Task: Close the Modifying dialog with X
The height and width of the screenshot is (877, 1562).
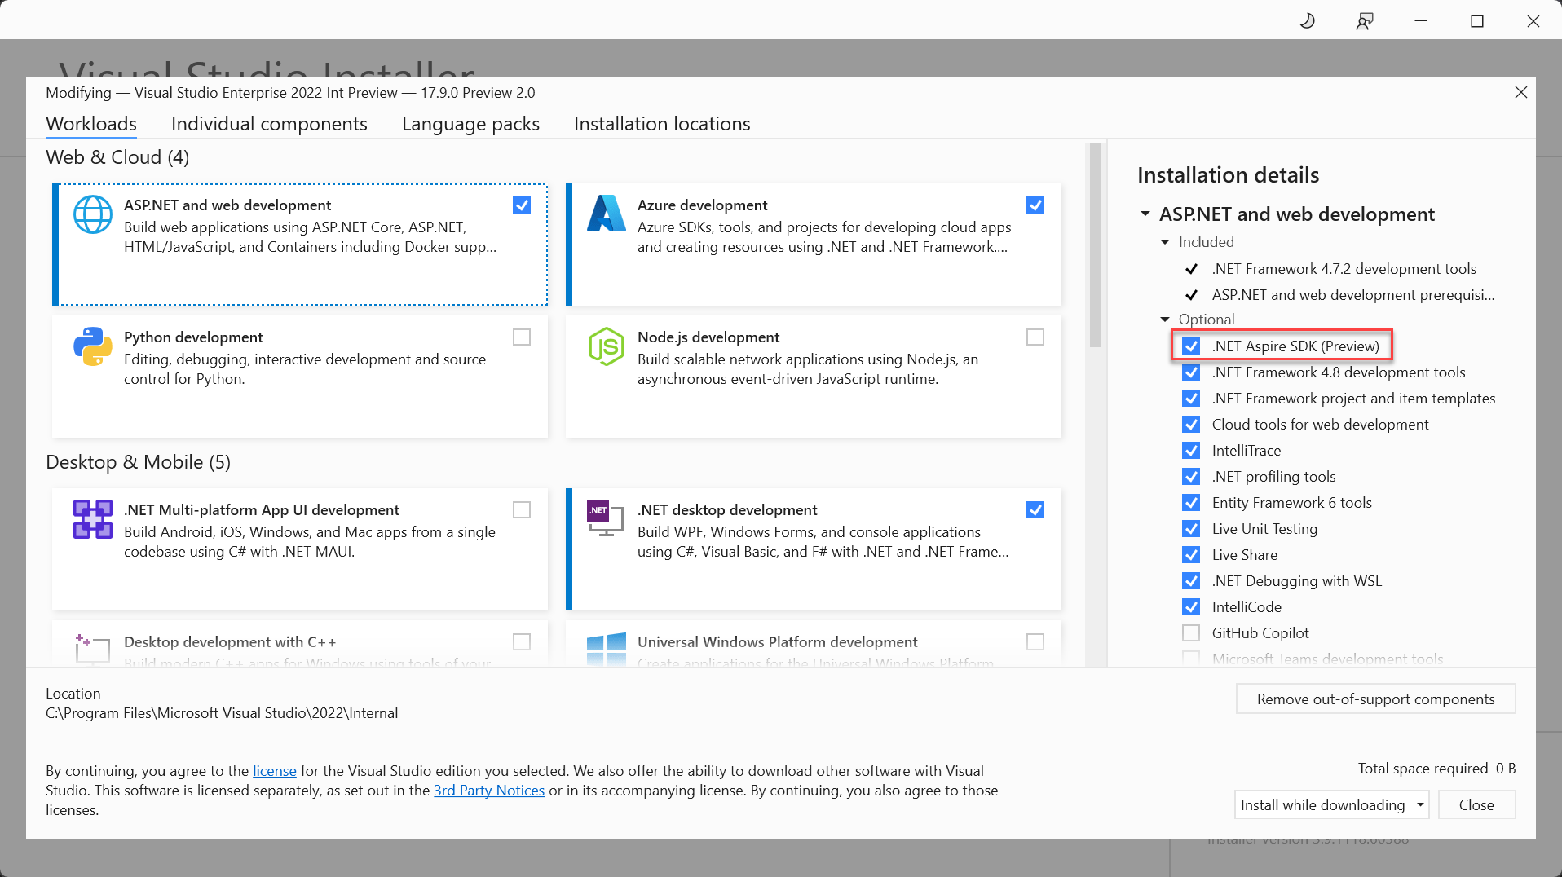Action: pos(1521,92)
